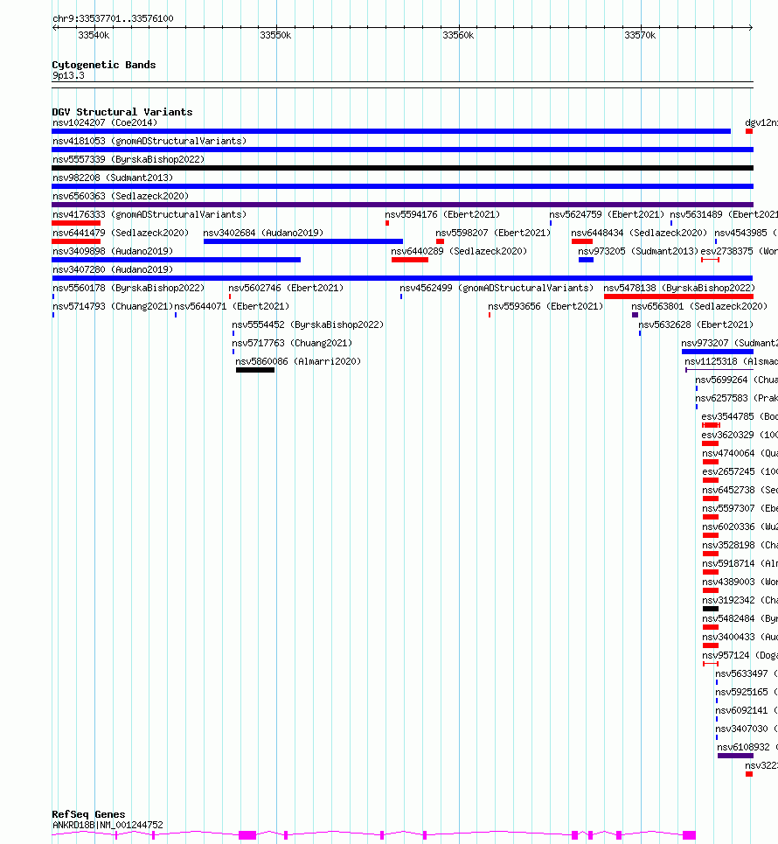Click the nsv6441479 (Sedlazeck2020) label

121,233
